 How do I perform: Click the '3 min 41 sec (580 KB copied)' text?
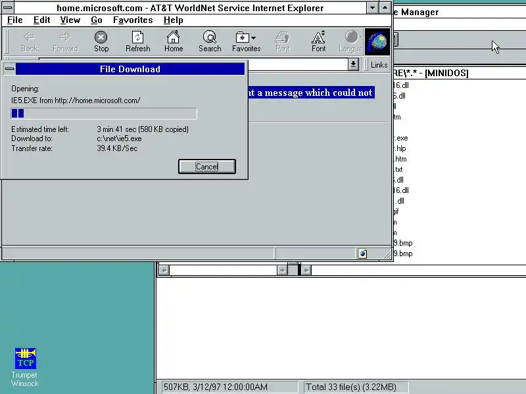click(143, 129)
